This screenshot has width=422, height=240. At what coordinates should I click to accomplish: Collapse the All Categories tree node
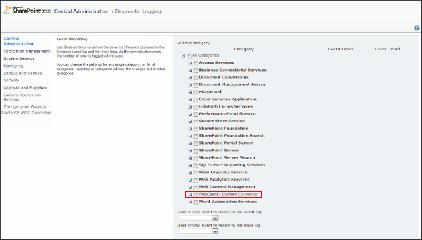184,55
